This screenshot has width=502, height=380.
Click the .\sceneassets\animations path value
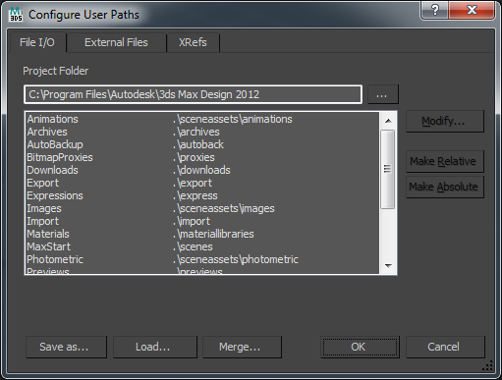(233, 119)
